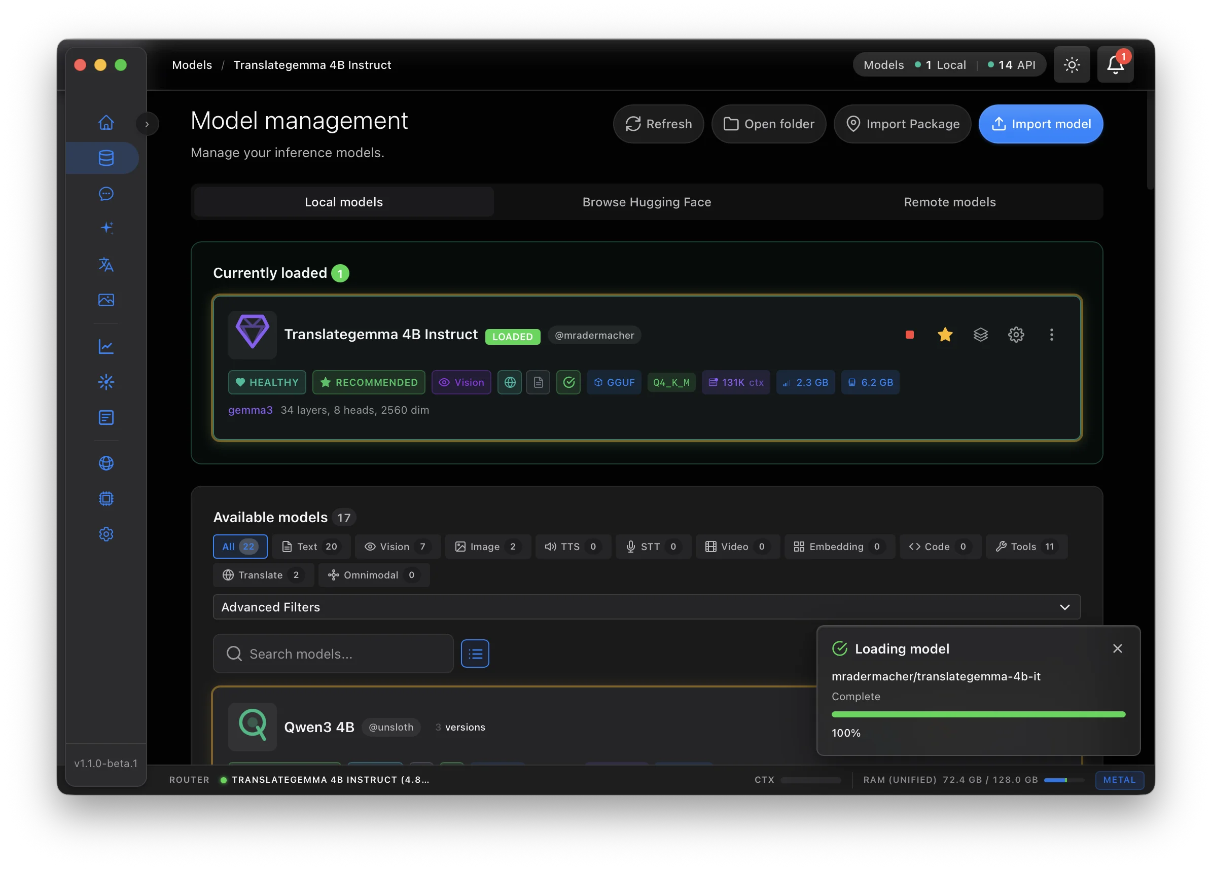
Task: Toggle list view next to search
Action: [x=475, y=653]
